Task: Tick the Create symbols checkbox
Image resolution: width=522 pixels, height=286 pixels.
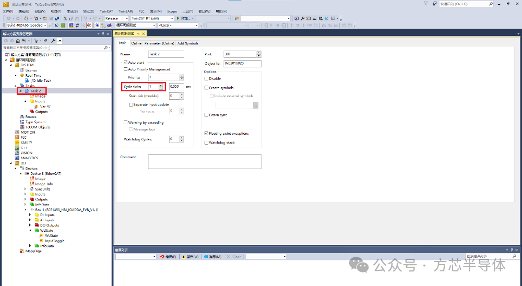Action: click(206, 88)
